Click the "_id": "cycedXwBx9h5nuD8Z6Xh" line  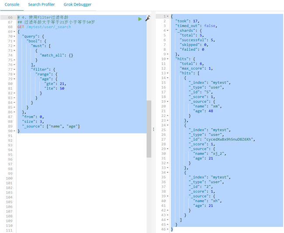[x=222, y=139]
